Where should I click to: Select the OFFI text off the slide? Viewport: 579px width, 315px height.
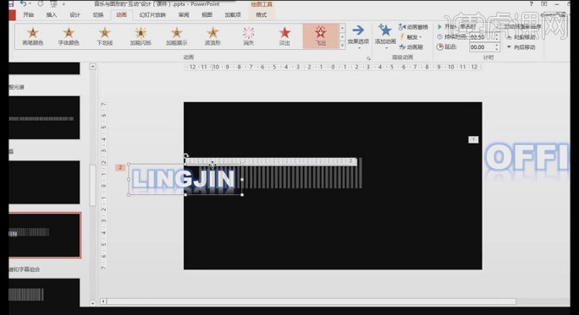(x=527, y=158)
